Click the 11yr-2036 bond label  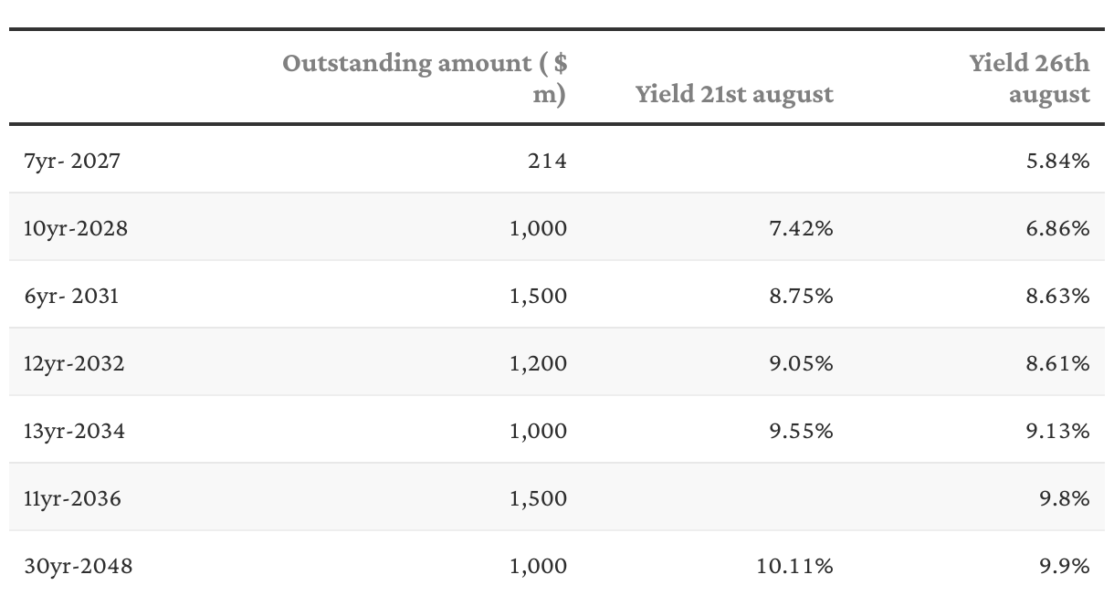point(72,498)
